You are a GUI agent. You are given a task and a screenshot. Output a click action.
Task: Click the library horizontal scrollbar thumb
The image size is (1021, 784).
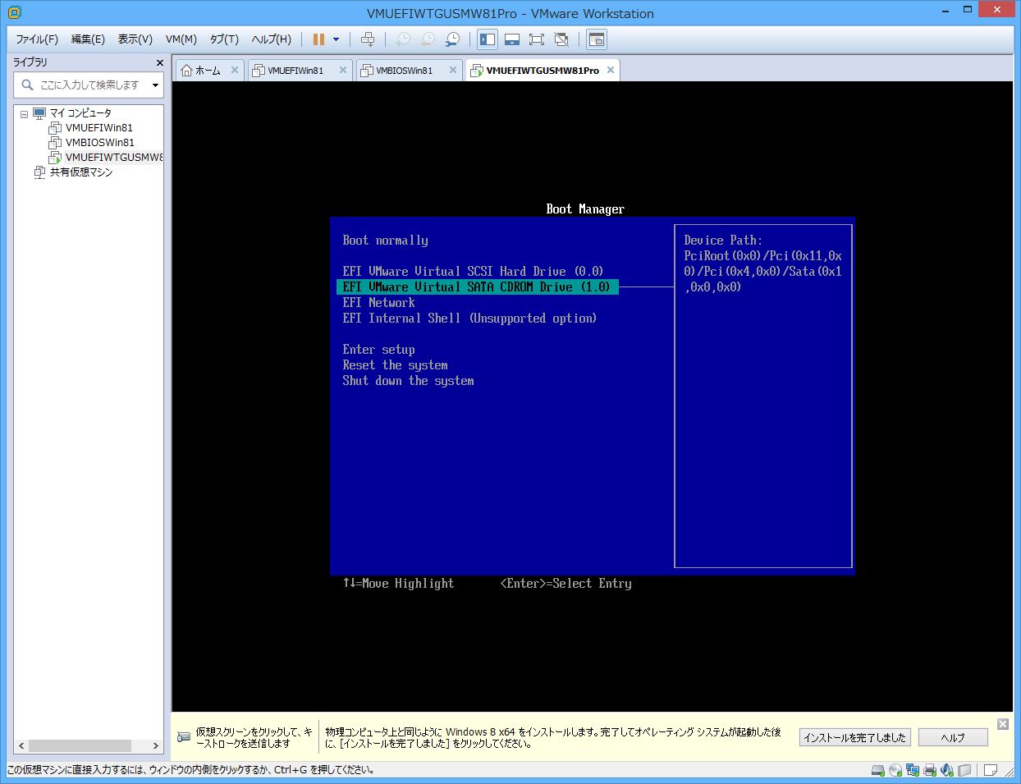80,746
